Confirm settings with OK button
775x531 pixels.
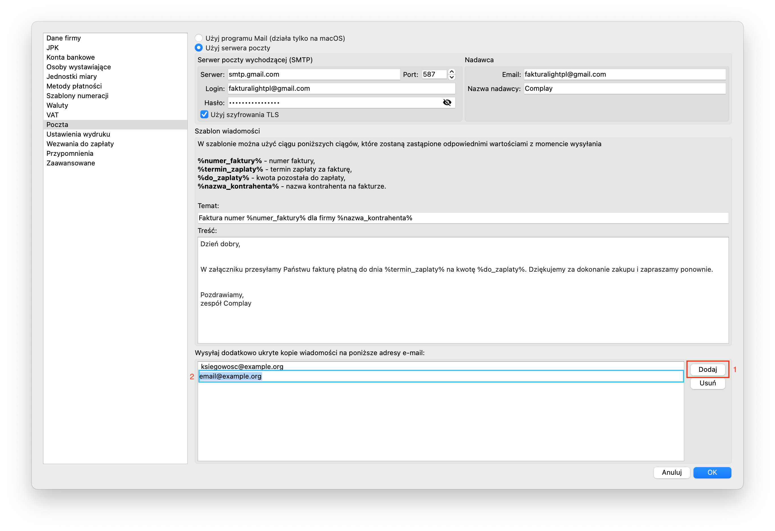[x=712, y=472]
